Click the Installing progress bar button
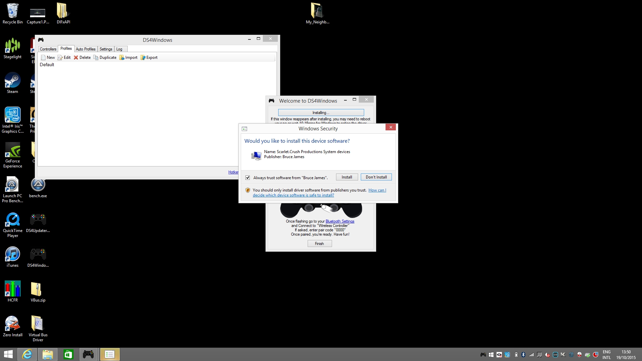642x361 pixels. click(321, 113)
